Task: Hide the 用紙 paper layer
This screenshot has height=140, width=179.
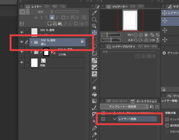Action: pos(22,62)
